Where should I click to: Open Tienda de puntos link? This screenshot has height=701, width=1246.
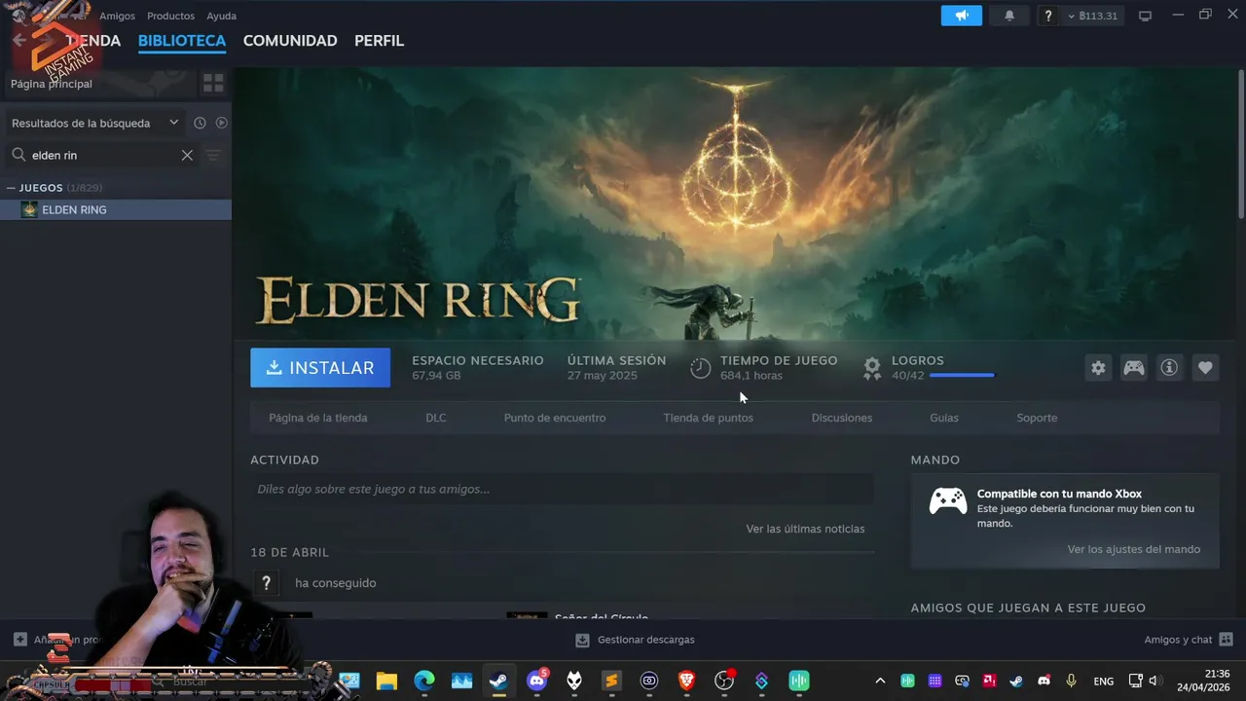[708, 418]
